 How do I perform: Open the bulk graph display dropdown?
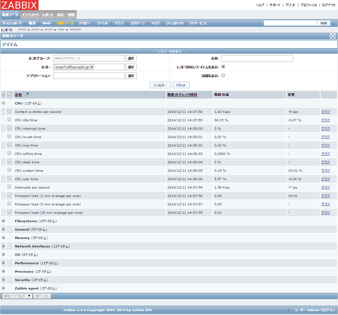point(17,296)
